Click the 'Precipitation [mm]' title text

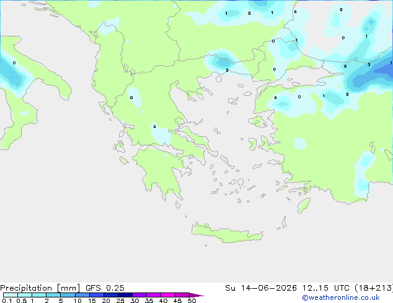(40, 288)
